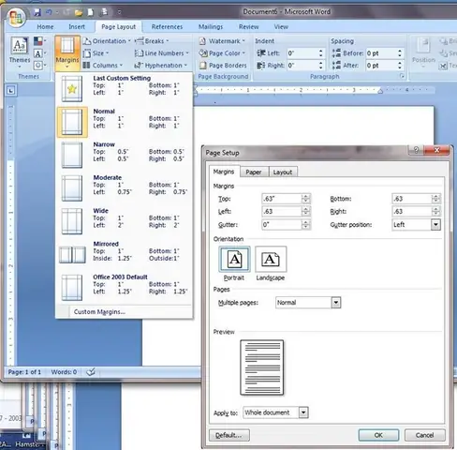The image size is (457, 450).
Task: Select Last Custom Setting margins preset
Action: [x=125, y=88]
